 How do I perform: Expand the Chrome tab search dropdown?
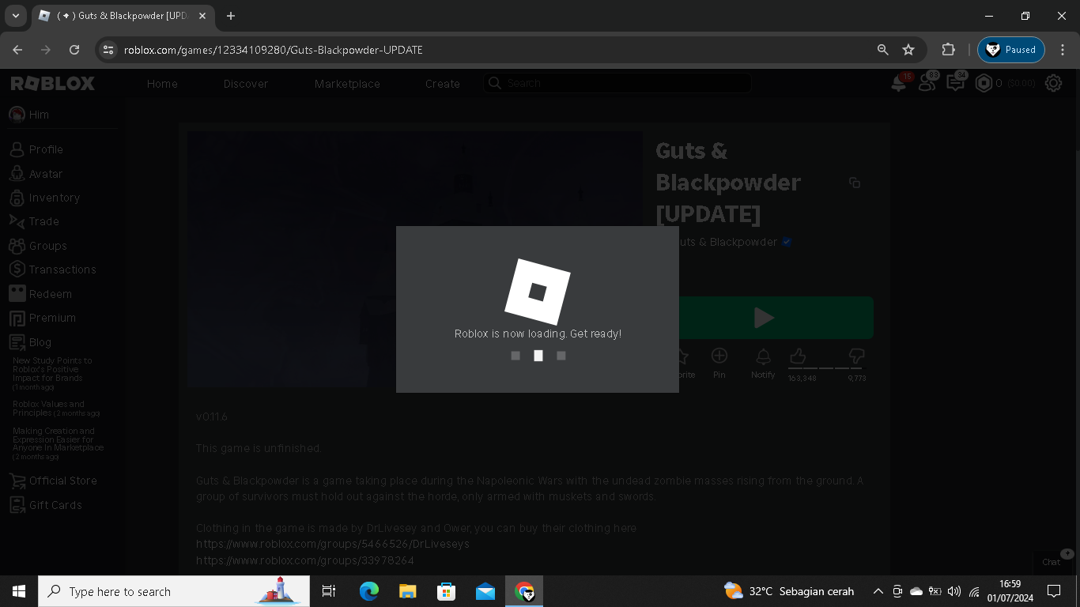point(15,16)
